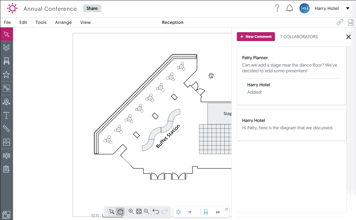Select the image insert tool
356x220 pixels.
6,142
